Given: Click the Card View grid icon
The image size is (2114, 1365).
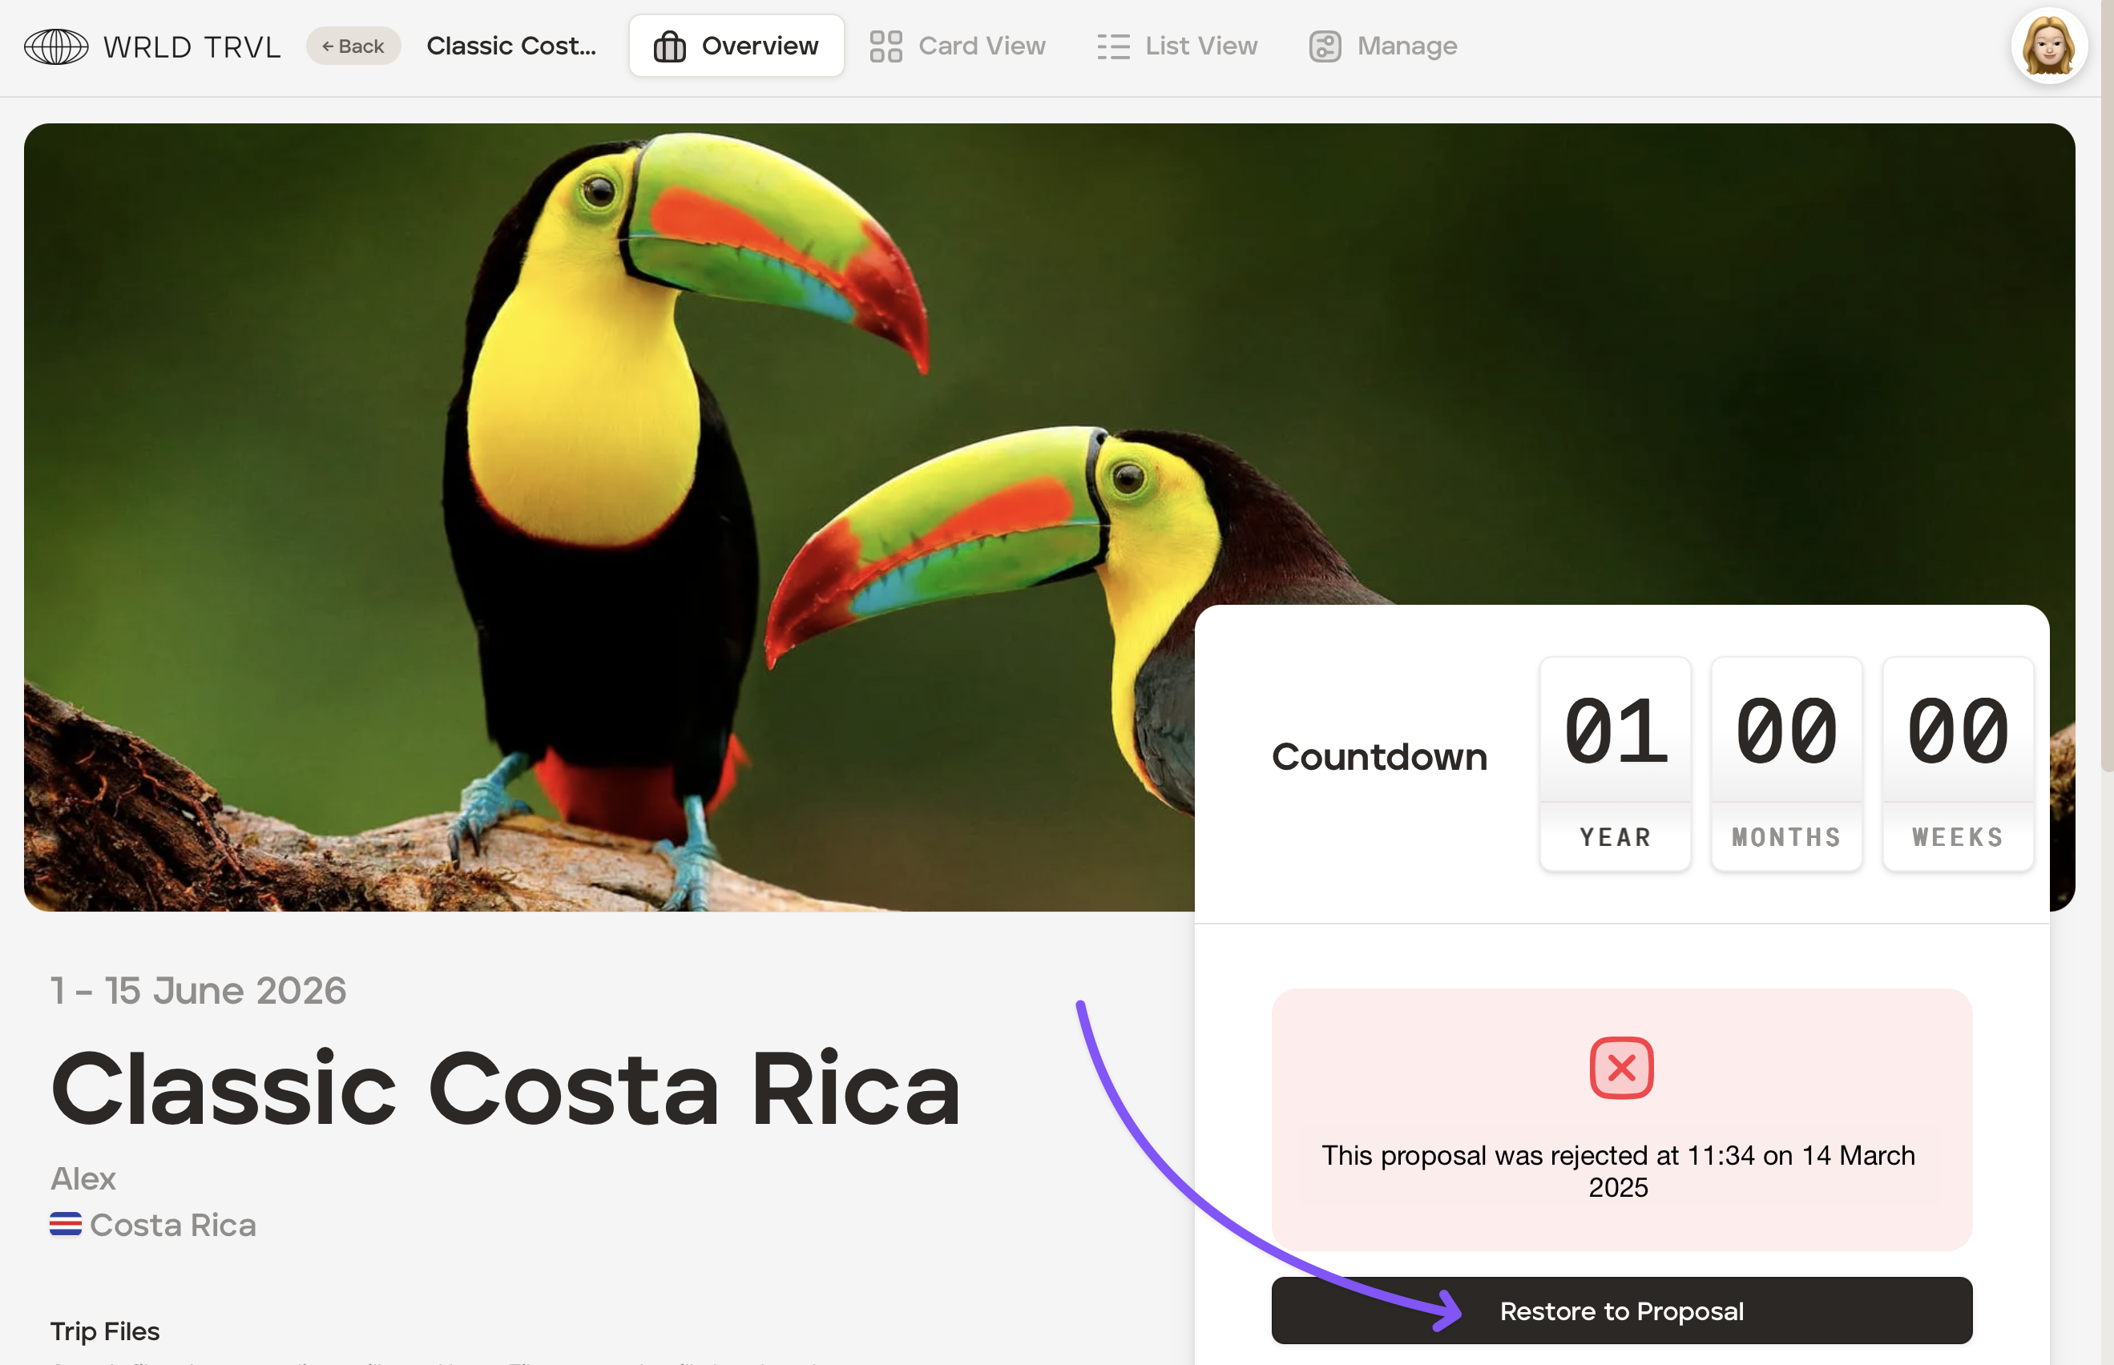Looking at the screenshot, I should point(885,46).
